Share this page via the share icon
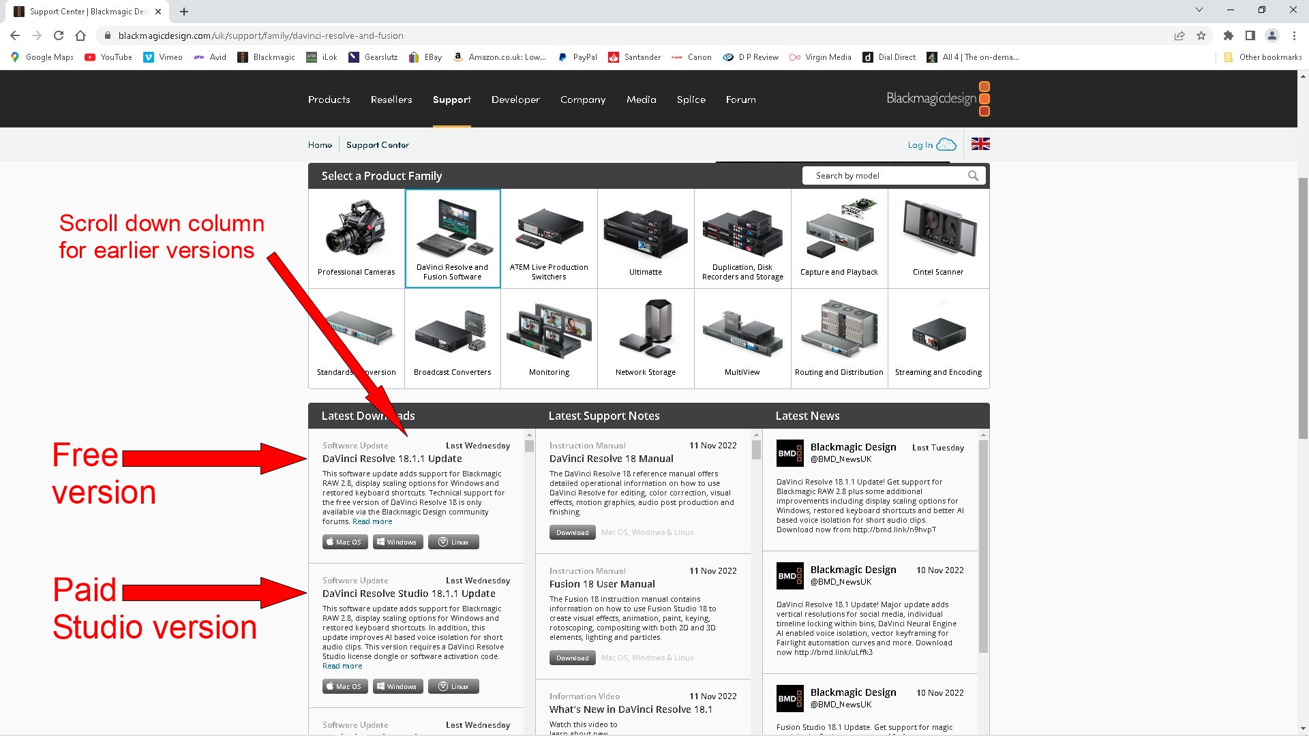The image size is (1309, 736). (x=1179, y=35)
